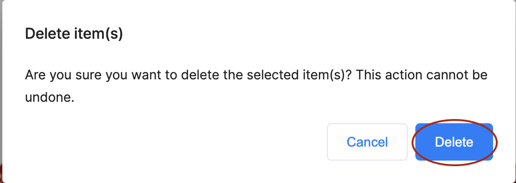This screenshot has width=516, height=183.
Task: Dismiss the dialog using Cancel
Action: pyautogui.click(x=367, y=142)
